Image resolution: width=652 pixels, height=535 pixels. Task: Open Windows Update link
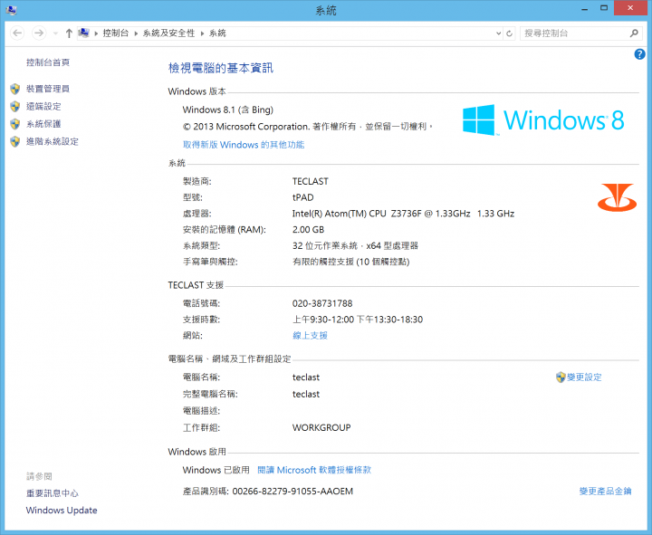click(62, 510)
